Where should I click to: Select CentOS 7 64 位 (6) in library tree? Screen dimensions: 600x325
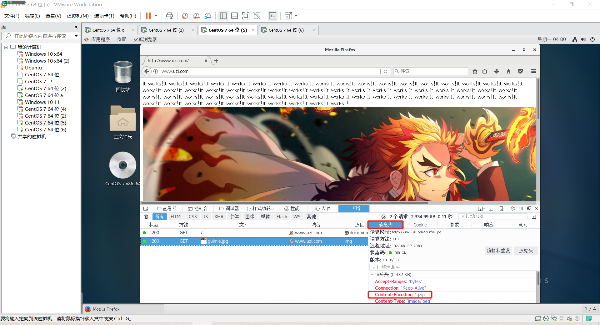46,130
